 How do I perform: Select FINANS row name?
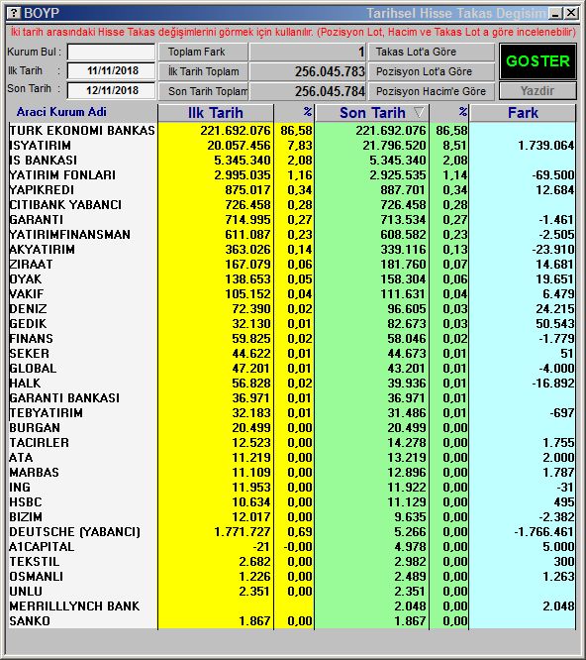(x=31, y=339)
